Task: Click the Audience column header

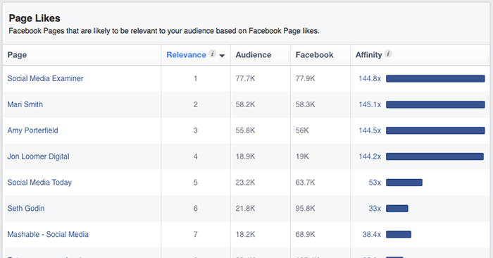Action: [253, 55]
